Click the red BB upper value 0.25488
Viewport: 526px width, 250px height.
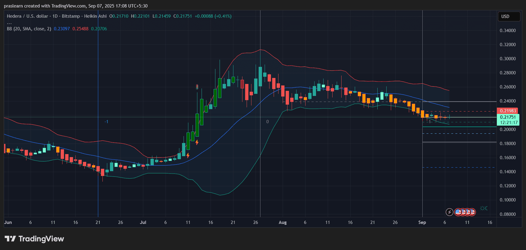tap(80, 29)
